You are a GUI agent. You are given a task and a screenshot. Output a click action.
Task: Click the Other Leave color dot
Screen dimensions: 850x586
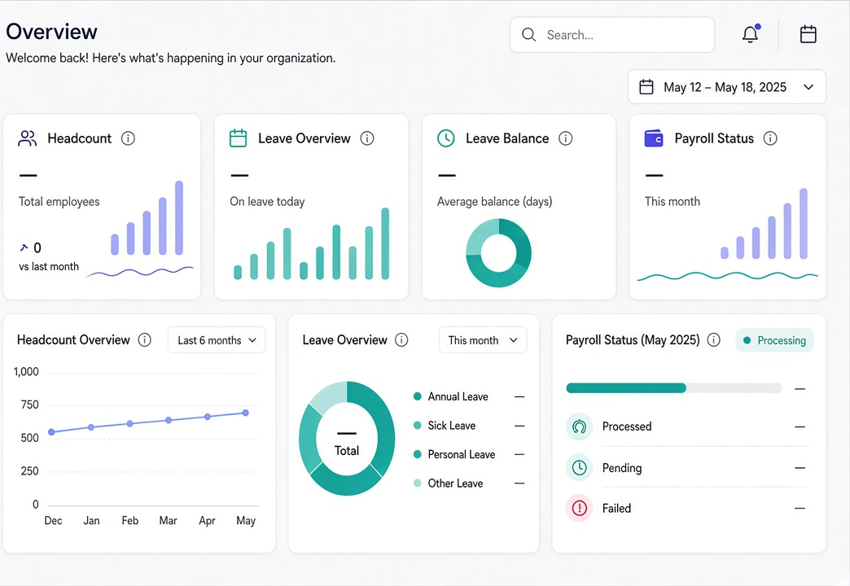pos(418,483)
